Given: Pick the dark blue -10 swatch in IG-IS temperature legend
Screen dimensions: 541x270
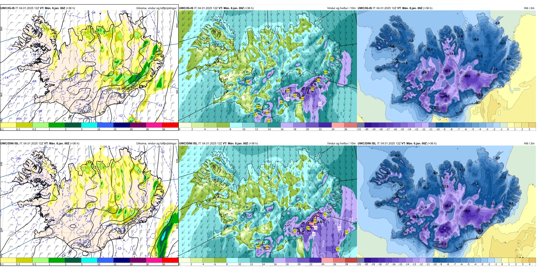Looking at the screenshot, I should click(x=439, y=125).
